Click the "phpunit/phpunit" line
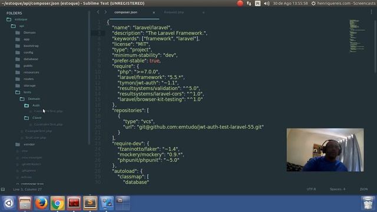377x212 pixels. (x=148, y=160)
